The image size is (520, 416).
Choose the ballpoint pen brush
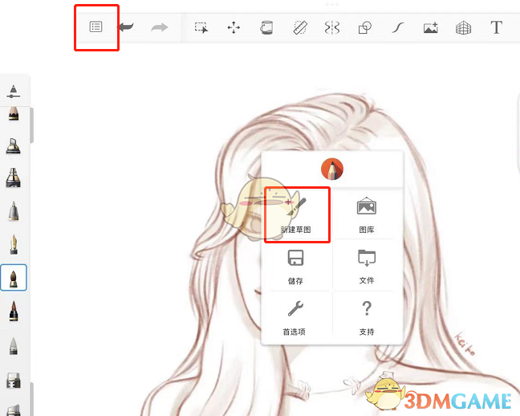coord(14,211)
